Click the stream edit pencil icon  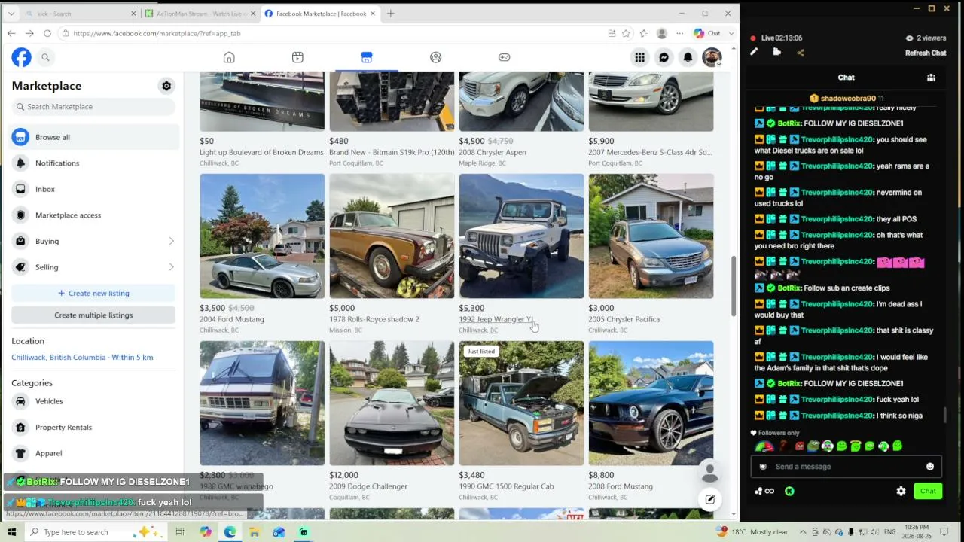tap(753, 52)
